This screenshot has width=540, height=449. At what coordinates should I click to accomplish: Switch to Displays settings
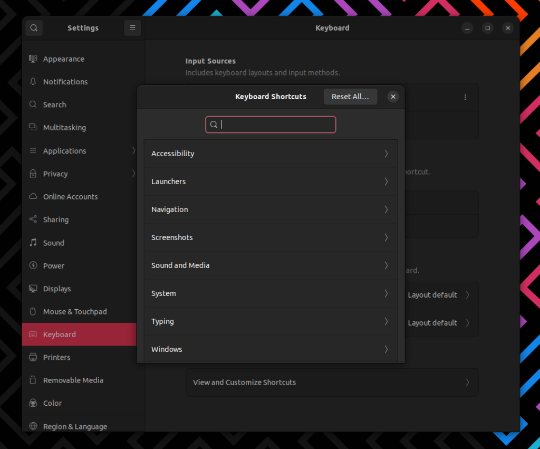(x=79, y=289)
